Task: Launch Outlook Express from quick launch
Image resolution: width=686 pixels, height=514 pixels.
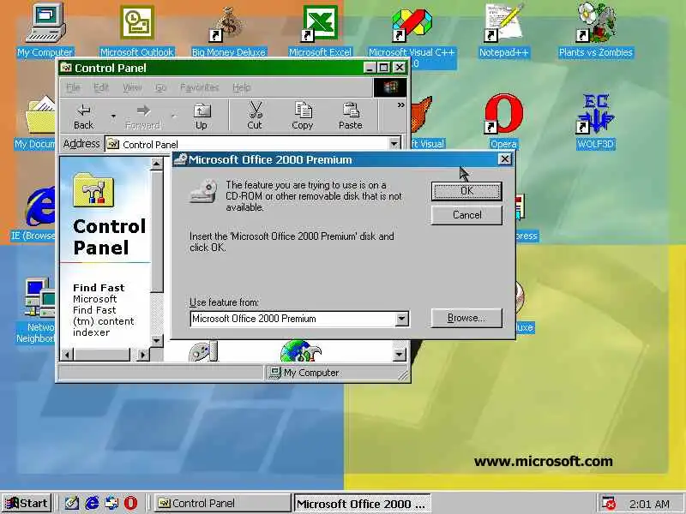Action: [111, 503]
